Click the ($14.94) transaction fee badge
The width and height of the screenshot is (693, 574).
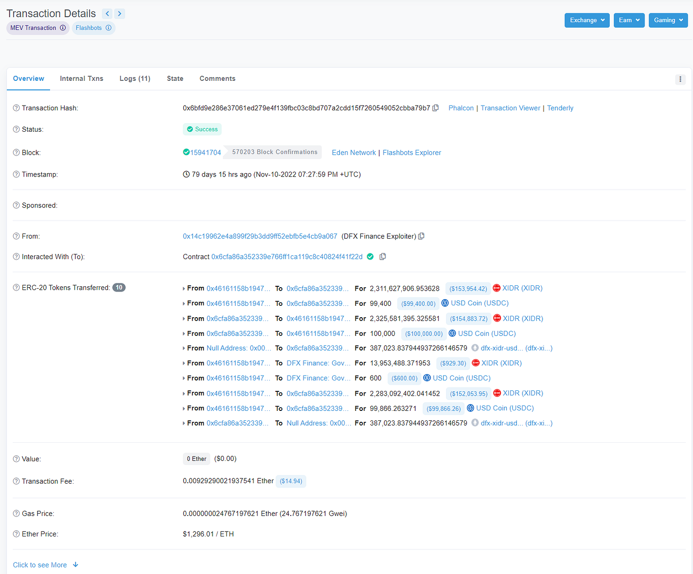point(291,481)
